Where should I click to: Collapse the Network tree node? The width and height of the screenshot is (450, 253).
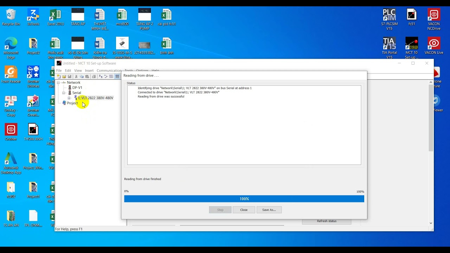click(x=58, y=83)
